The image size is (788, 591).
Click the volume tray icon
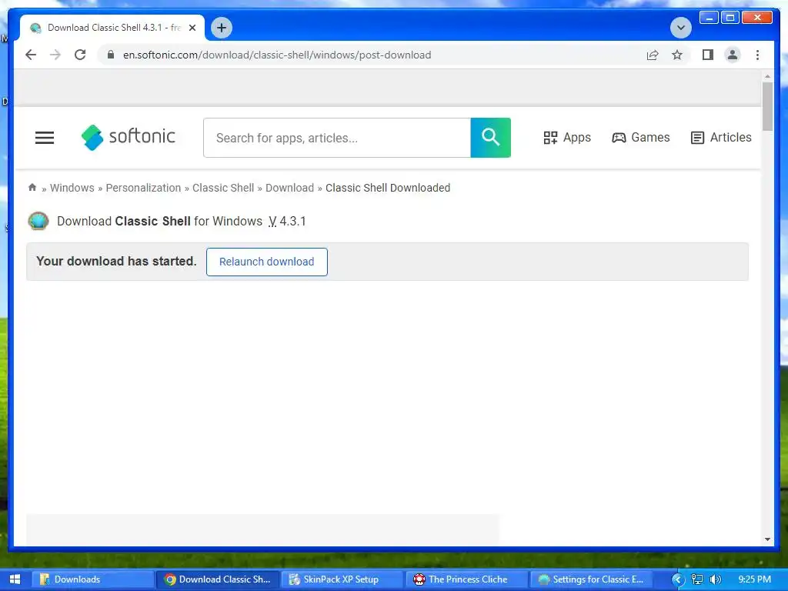716,579
